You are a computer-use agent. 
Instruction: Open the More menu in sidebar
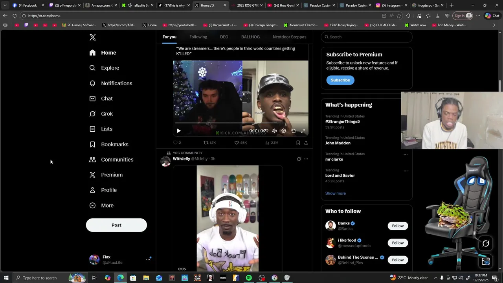102,206
